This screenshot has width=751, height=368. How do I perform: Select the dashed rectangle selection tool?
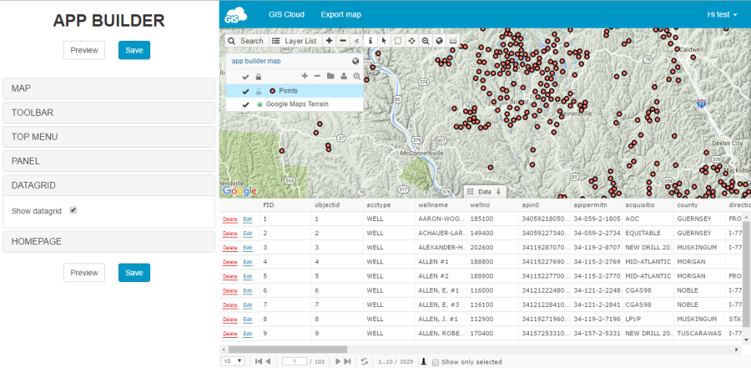pyautogui.click(x=398, y=41)
